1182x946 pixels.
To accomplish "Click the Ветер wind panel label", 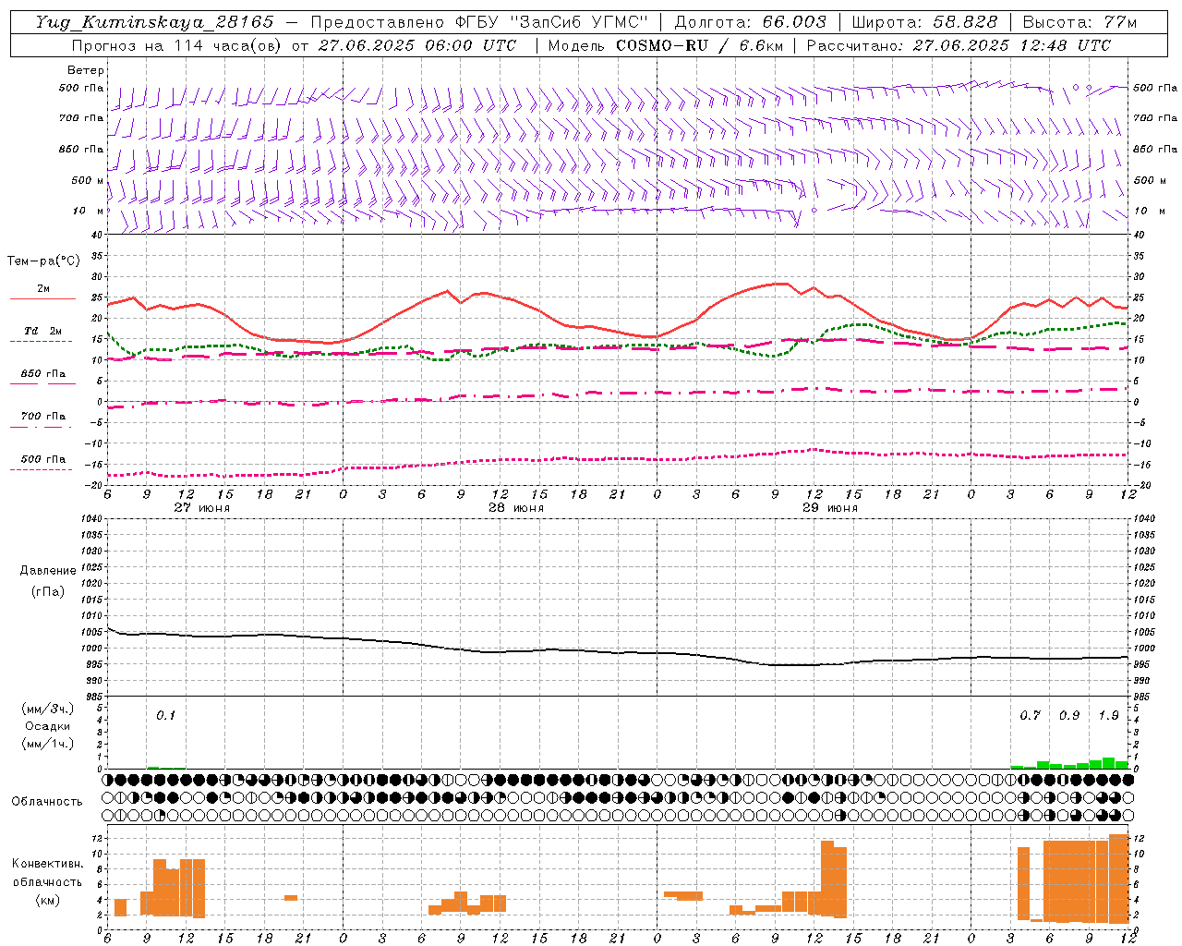I will 86,70.
